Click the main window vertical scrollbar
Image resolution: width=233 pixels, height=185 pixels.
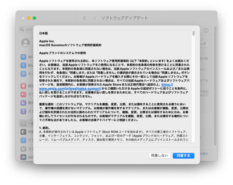[215, 86]
